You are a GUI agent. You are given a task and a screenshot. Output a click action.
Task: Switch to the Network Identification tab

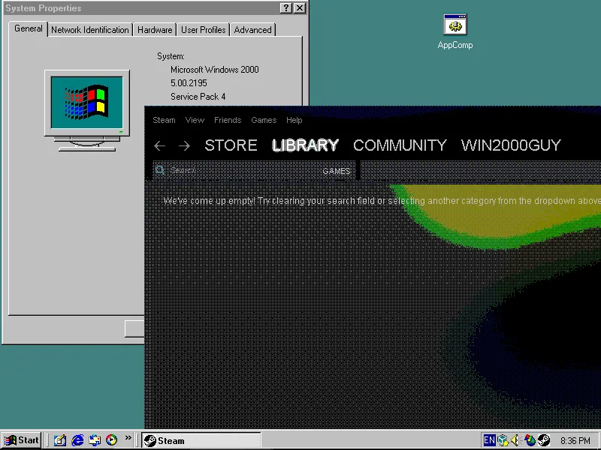[89, 30]
